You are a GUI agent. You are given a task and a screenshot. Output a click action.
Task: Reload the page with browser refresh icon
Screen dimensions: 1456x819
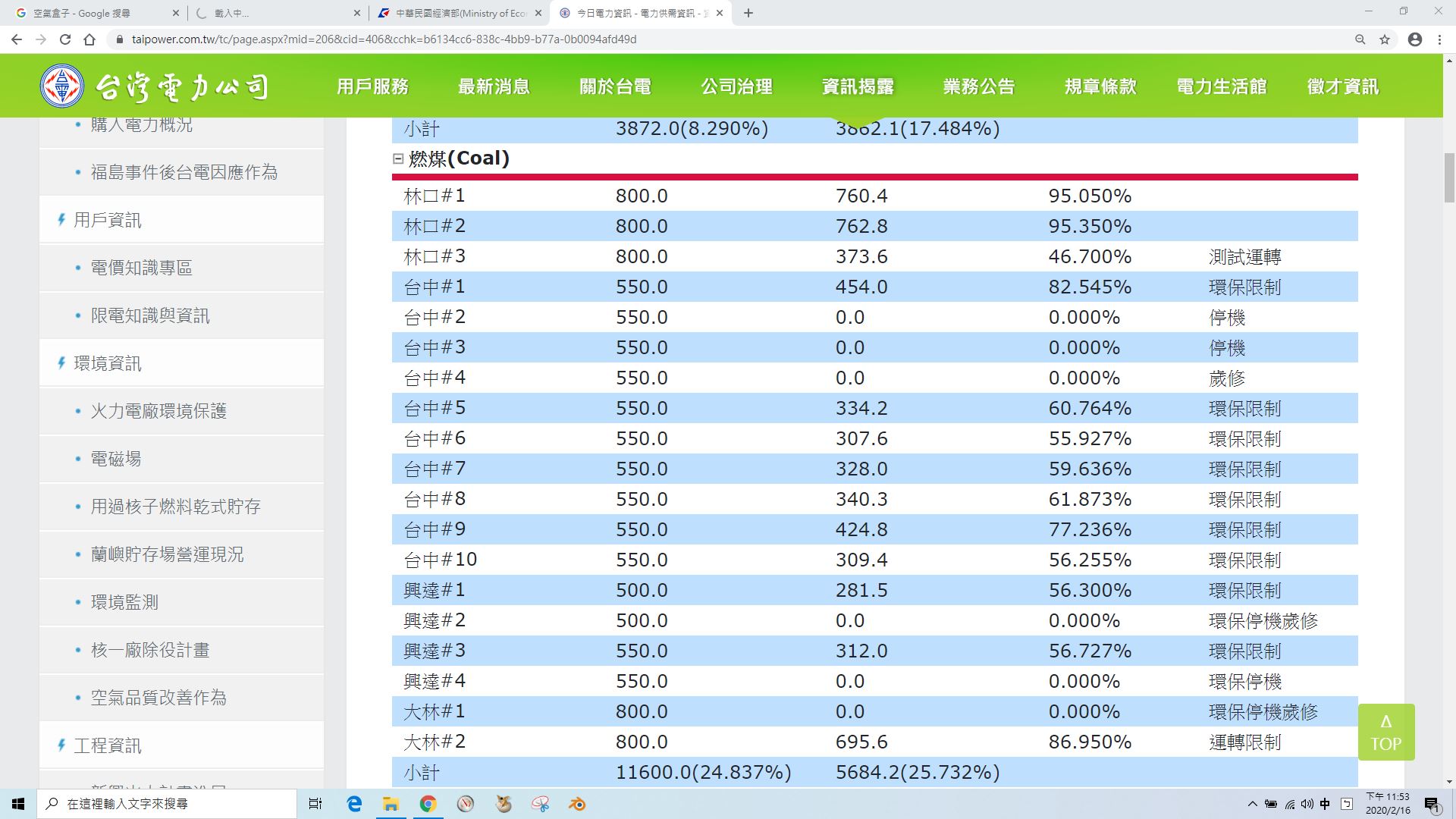tap(65, 39)
